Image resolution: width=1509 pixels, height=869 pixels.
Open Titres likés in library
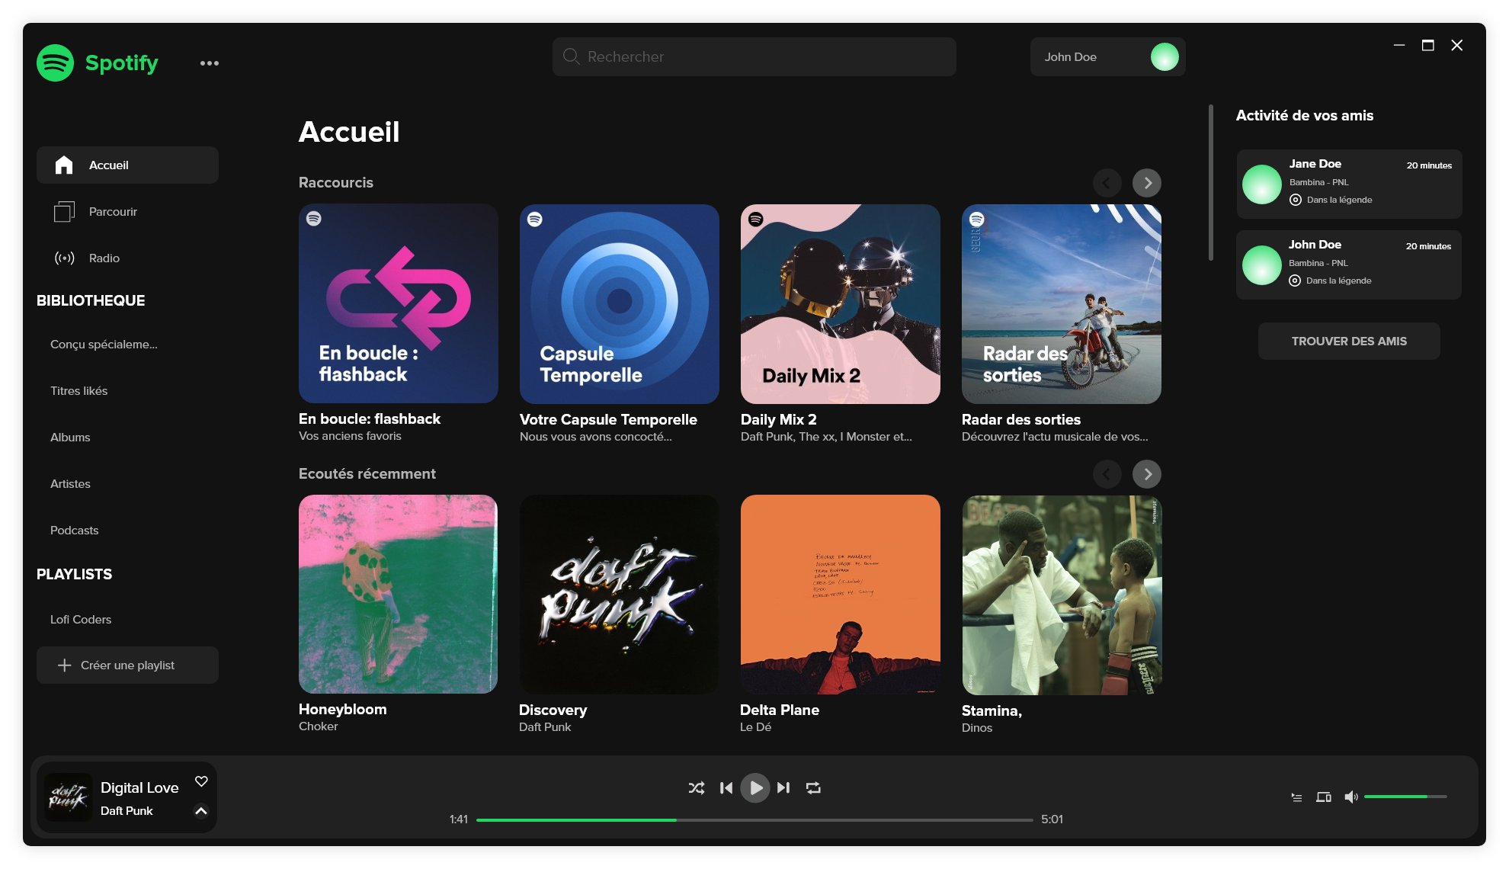tap(78, 391)
